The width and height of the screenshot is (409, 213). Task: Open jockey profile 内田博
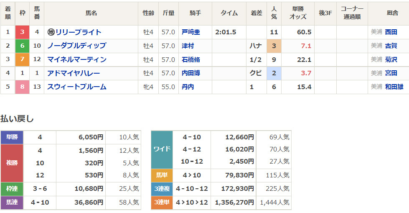(191, 73)
